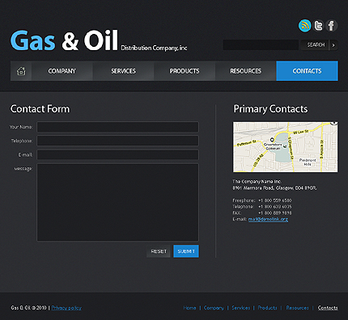The height and width of the screenshot is (320, 348).
Task: Click into the Your Name field
Action: [117, 127]
